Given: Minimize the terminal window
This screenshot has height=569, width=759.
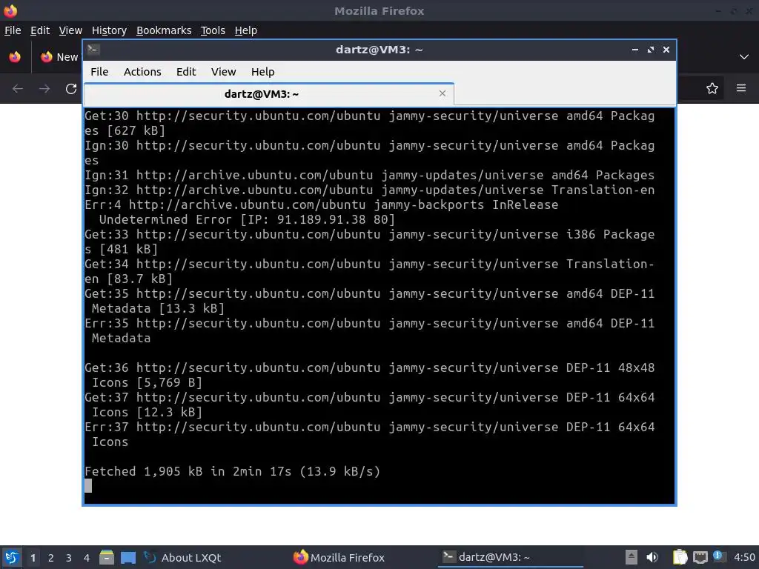Looking at the screenshot, I should 635,50.
